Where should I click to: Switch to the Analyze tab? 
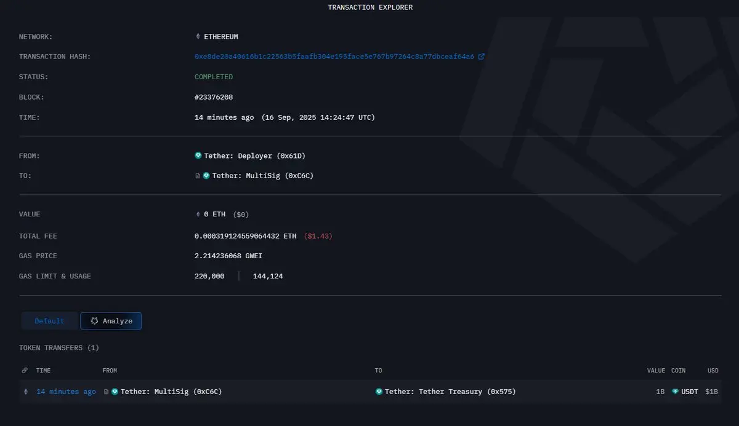[111, 321]
